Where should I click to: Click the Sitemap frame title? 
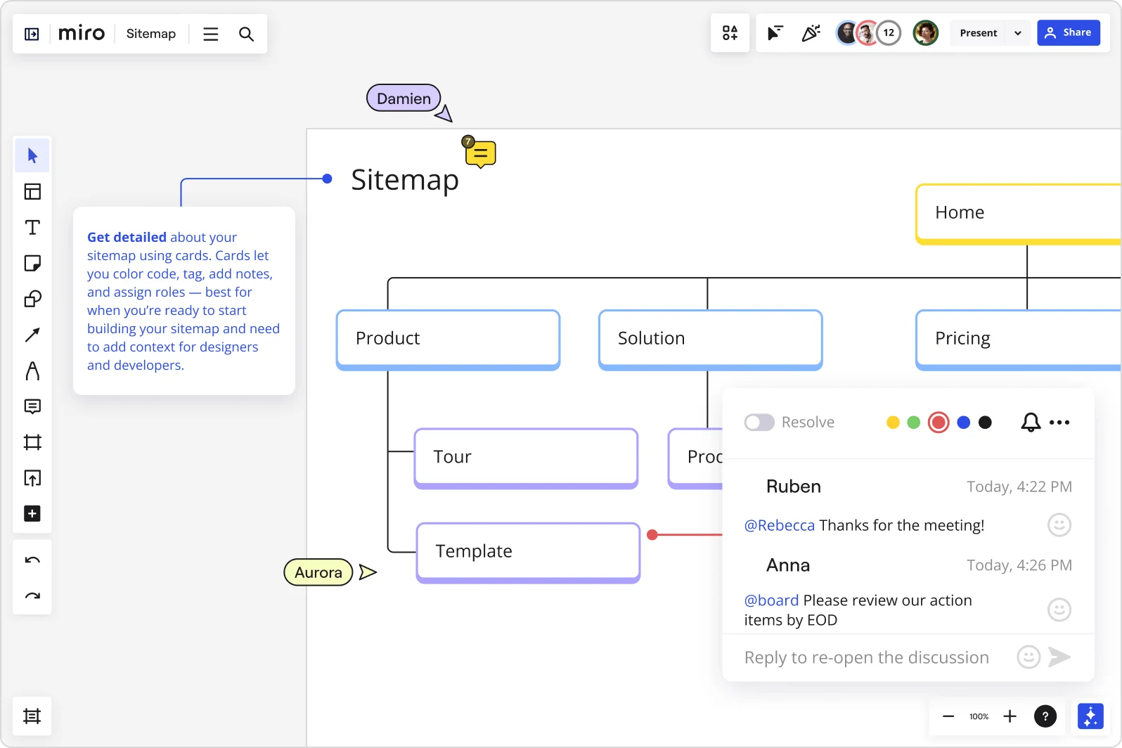[405, 180]
